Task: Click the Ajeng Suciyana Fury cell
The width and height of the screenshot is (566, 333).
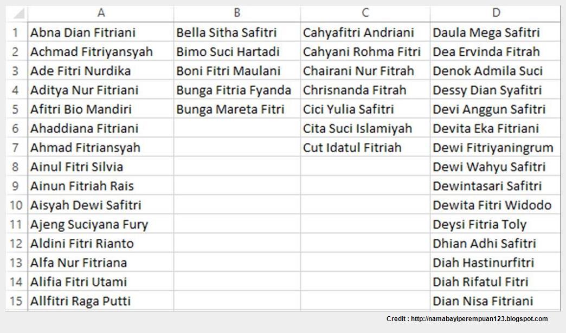Action: coord(101,224)
